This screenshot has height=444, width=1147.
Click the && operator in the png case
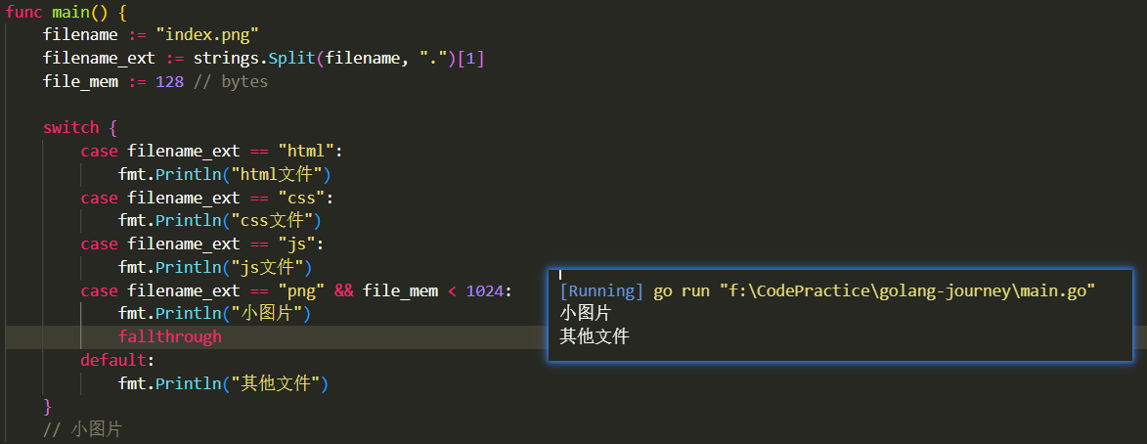point(344,290)
